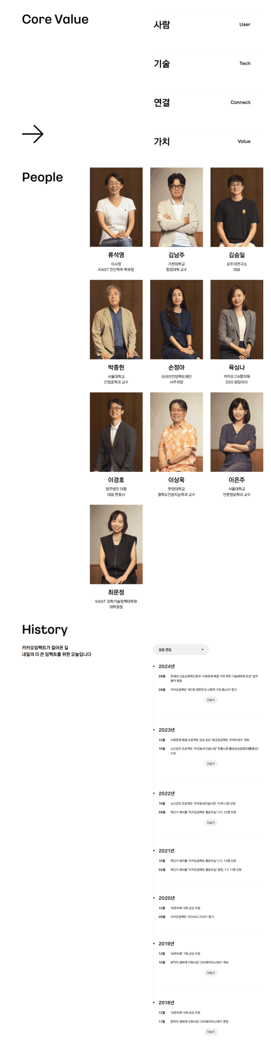
Task: Open 김승일 profile photo
Action: (237, 207)
